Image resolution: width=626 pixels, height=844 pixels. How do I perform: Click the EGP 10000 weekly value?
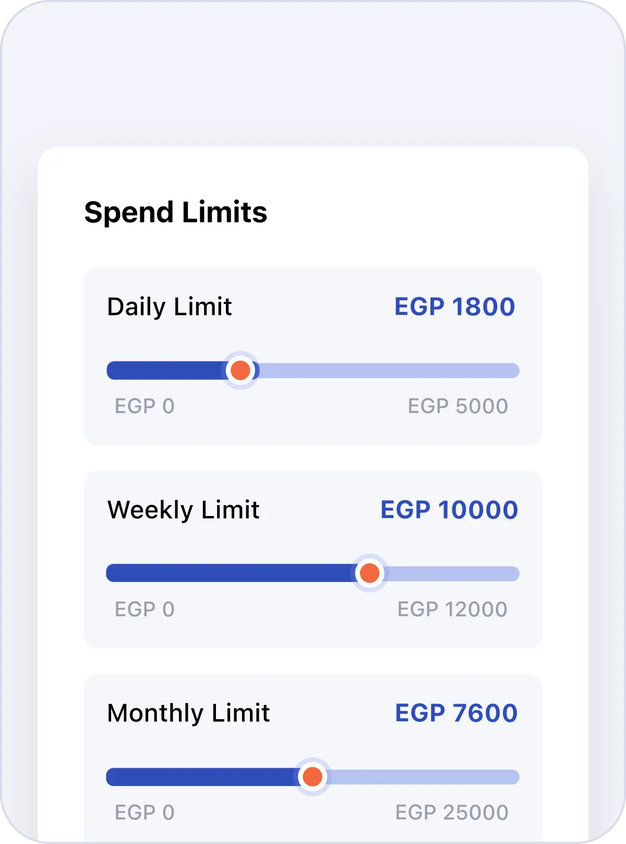click(449, 510)
